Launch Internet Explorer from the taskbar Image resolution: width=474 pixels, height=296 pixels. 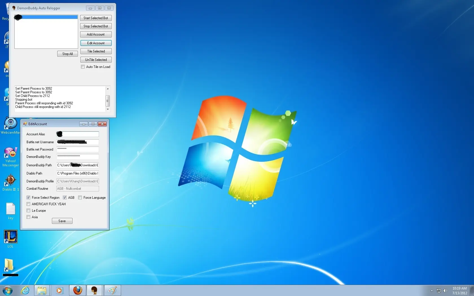25,290
